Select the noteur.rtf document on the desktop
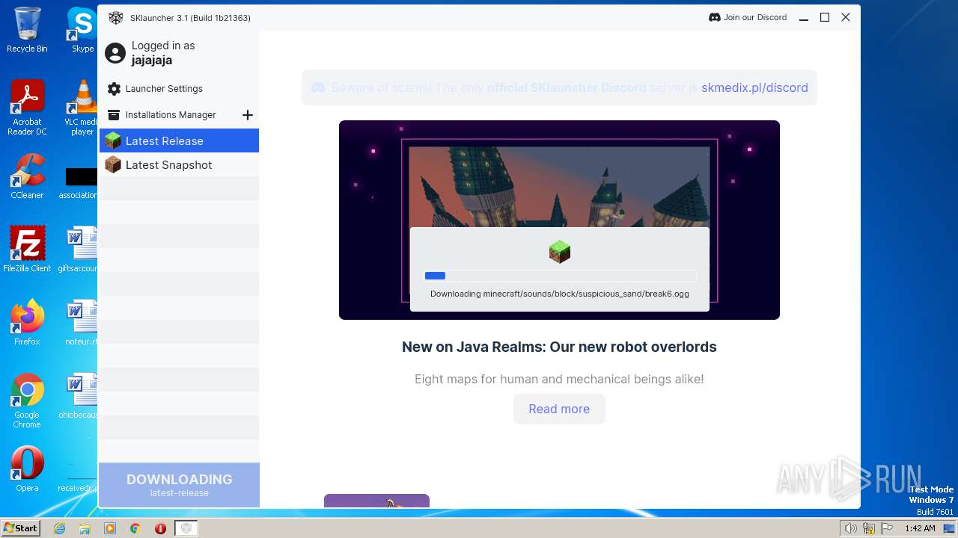The image size is (958, 538). 82,323
